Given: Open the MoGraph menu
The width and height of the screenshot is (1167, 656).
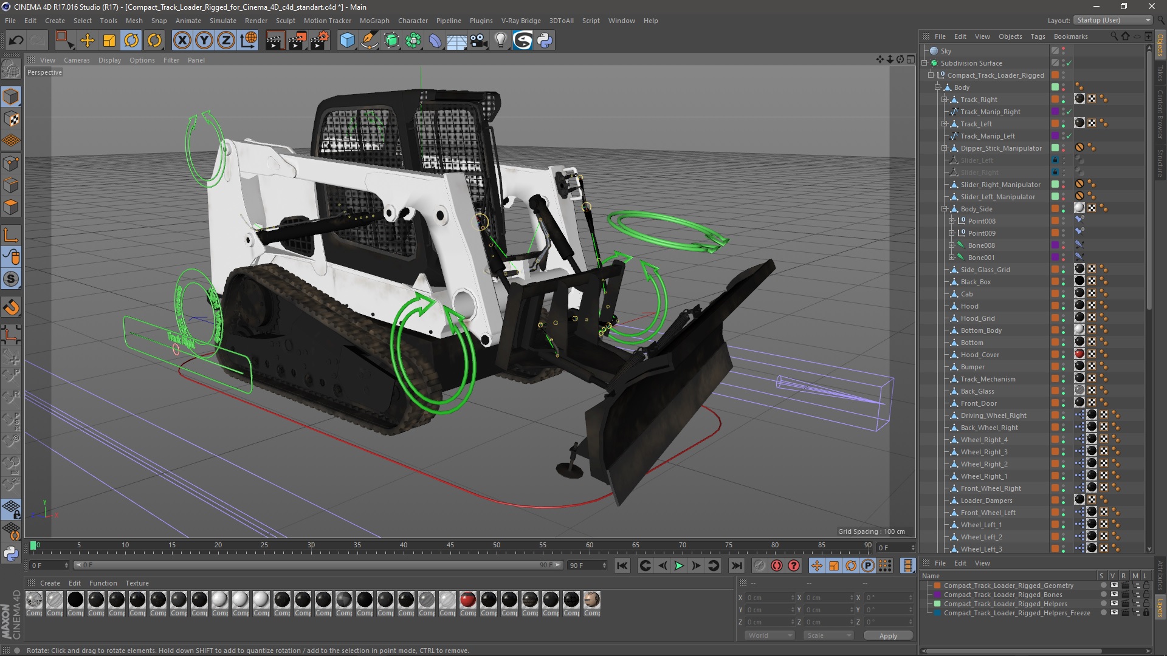Looking at the screenshot, I should [374, 21].
